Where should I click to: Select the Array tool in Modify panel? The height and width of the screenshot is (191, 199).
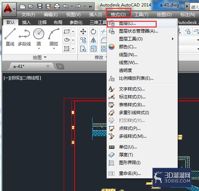(103, 49)
